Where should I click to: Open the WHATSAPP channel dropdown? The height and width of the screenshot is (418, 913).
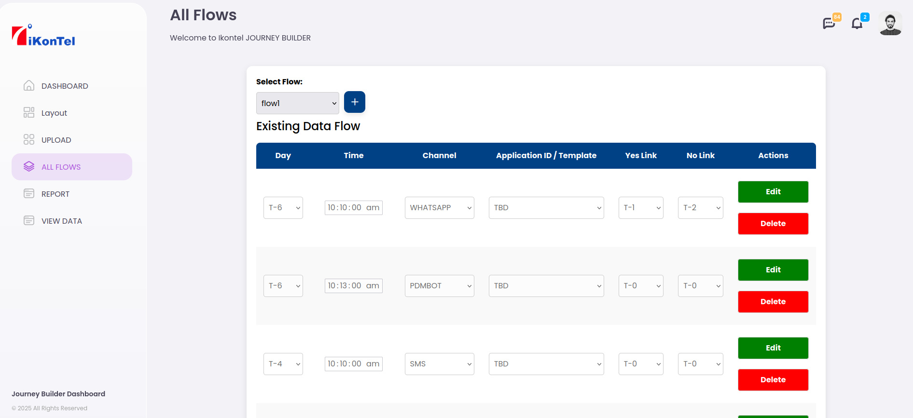440,208
